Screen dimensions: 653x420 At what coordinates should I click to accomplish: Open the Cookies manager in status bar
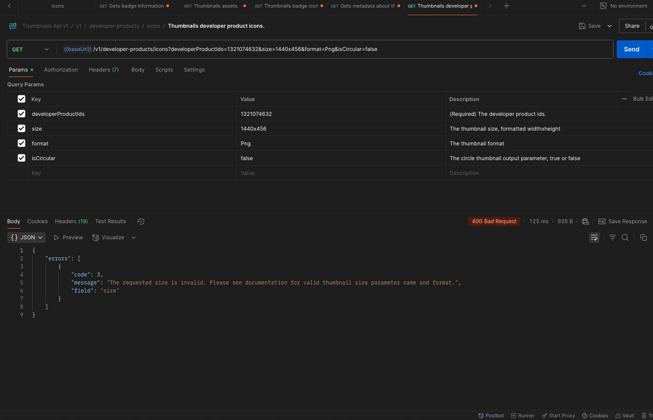click(595, 415)
